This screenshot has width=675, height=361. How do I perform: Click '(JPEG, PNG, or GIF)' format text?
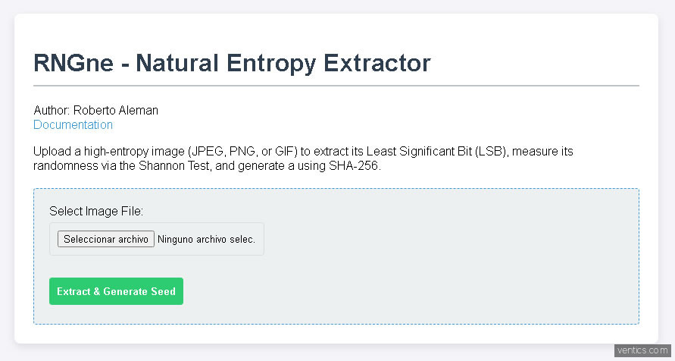click(x=248, y=152)
